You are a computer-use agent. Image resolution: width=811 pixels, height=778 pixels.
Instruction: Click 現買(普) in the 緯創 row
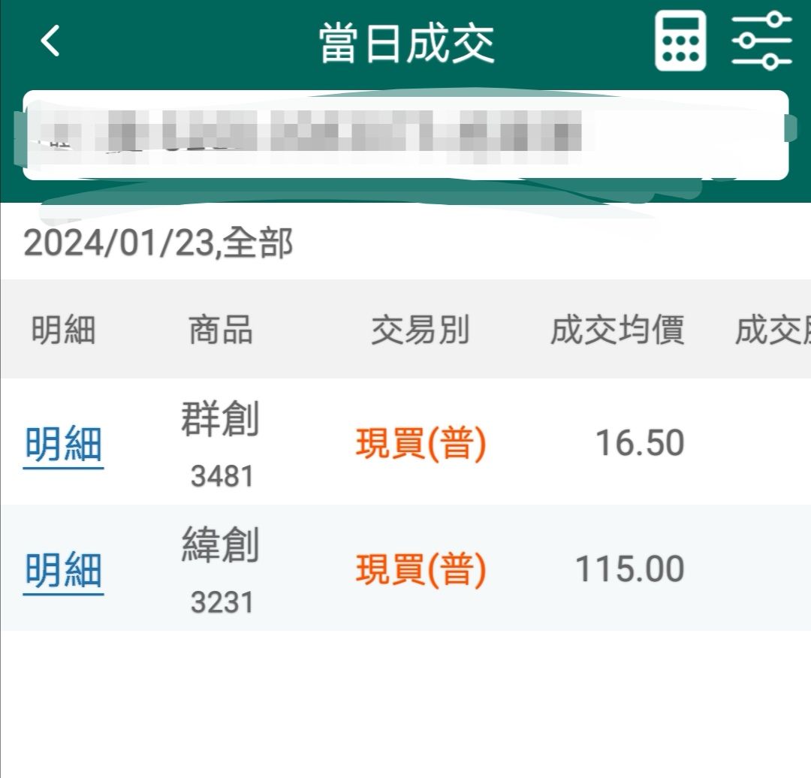(x=421, y=571)
